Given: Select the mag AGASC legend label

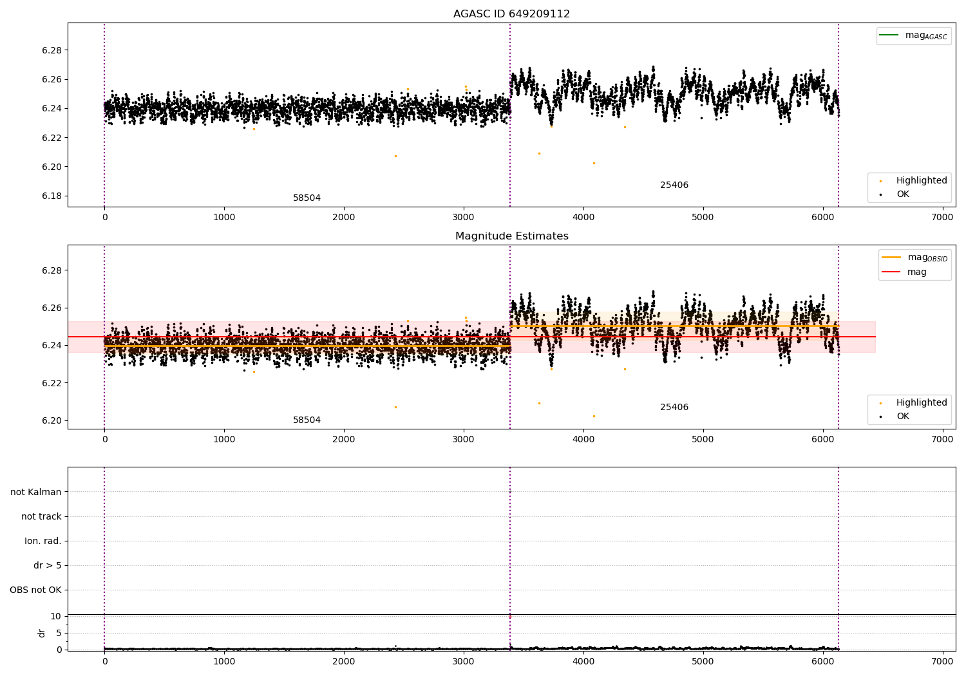Looking at the screenshot, I should coord(926,36).
